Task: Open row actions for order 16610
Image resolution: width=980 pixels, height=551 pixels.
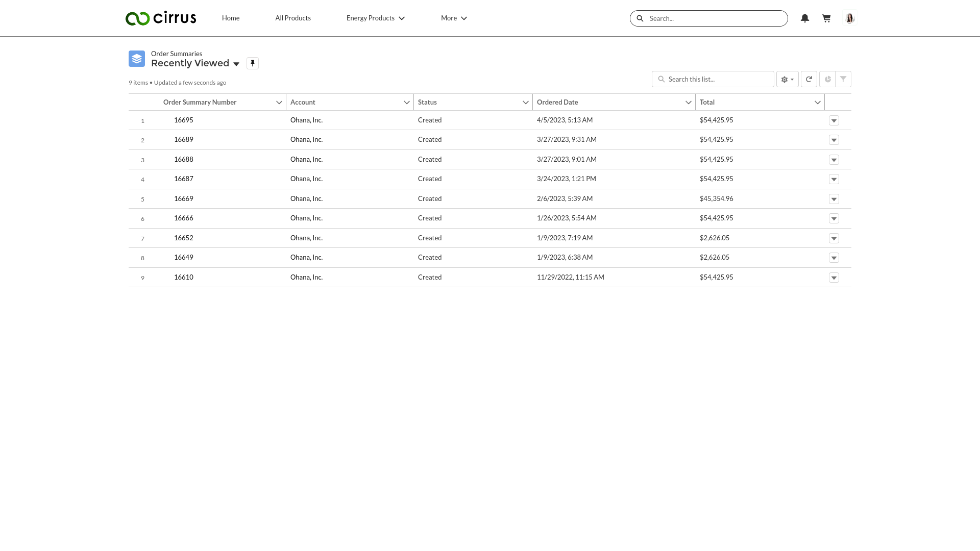Action: click(x=834, y=278)
